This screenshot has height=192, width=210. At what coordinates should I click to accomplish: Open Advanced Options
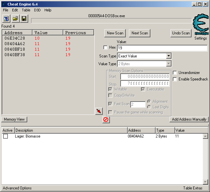point(17,188)
